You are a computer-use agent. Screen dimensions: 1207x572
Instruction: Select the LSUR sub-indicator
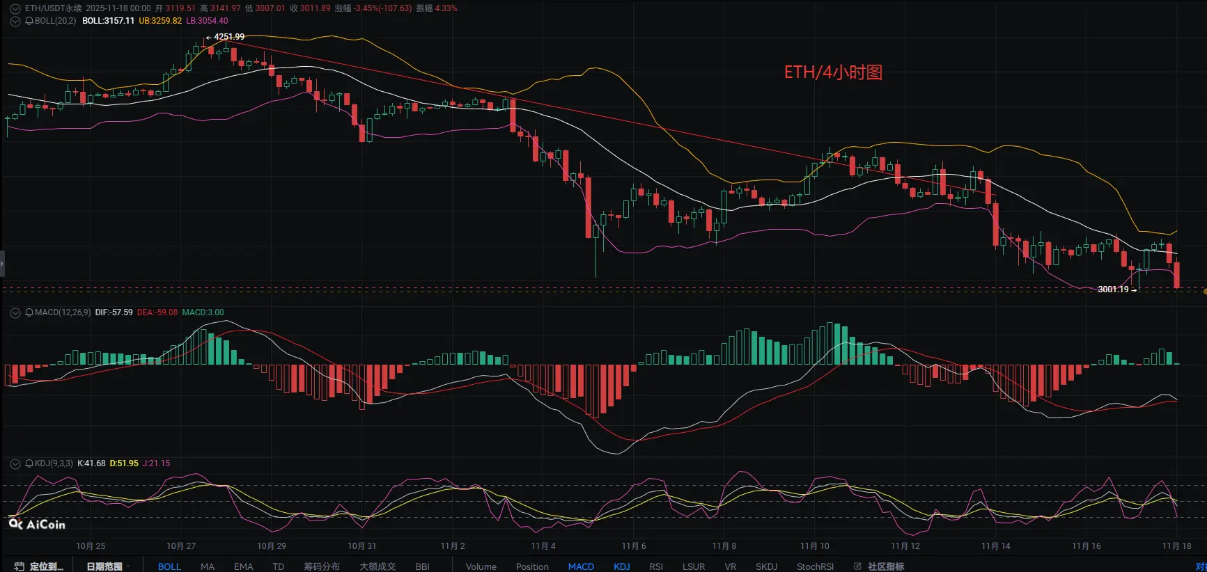(x=694, y=566)
